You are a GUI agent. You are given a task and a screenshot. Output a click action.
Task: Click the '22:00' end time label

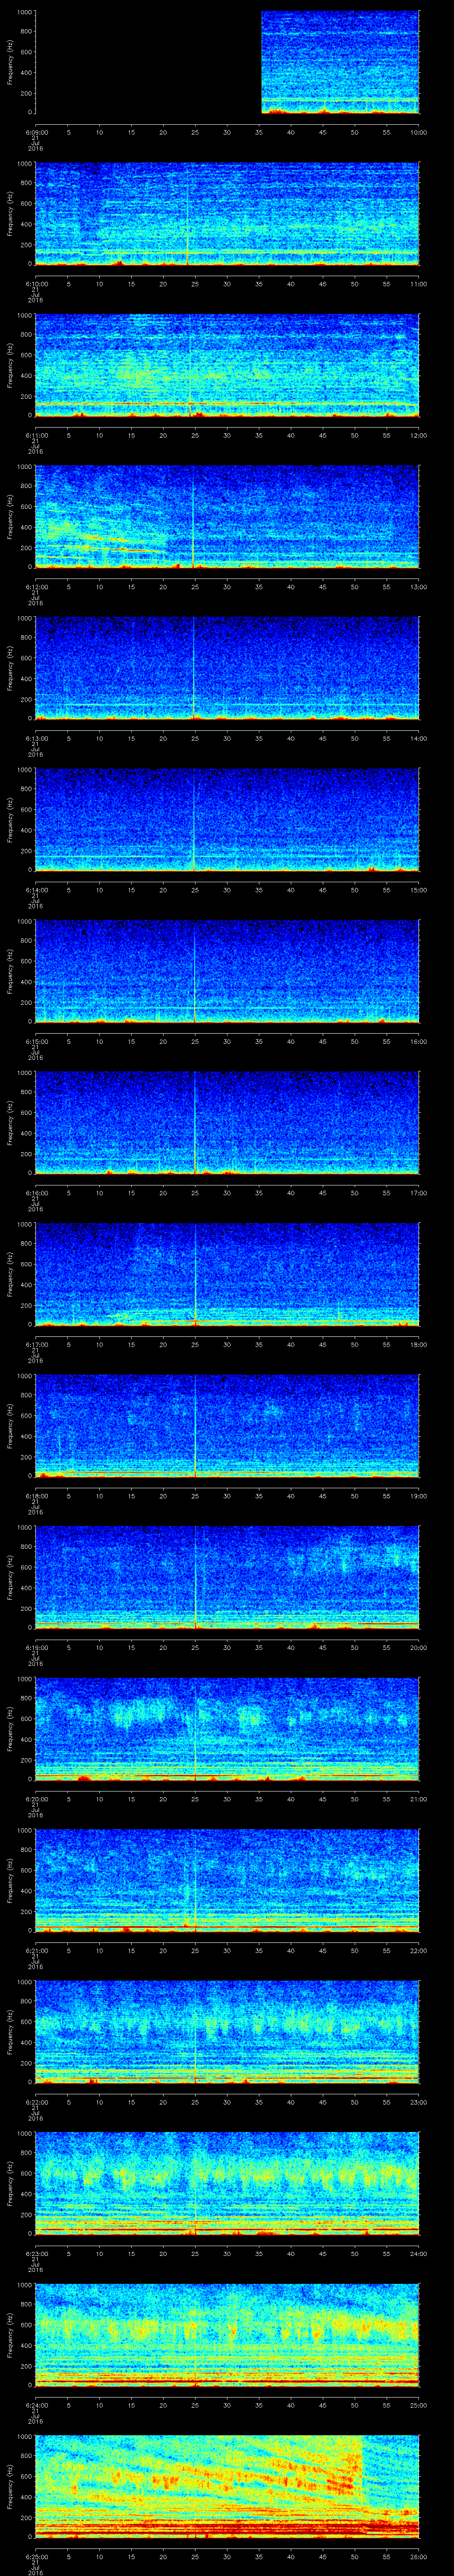418,1950
